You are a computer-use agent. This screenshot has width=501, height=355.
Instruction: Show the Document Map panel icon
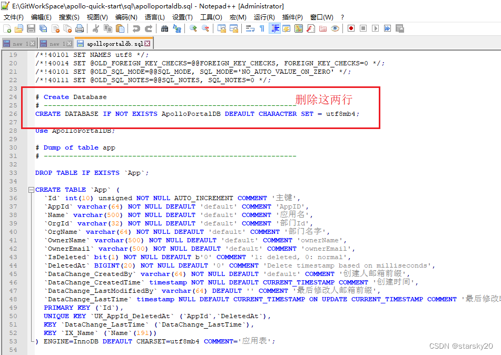[x=299, y=29]
